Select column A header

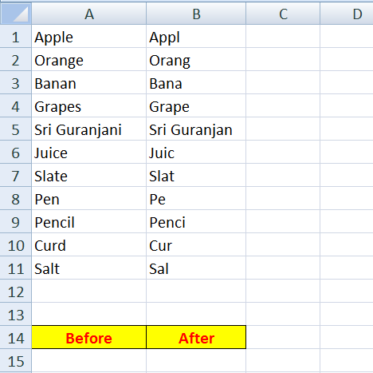[x=89, y=14]
